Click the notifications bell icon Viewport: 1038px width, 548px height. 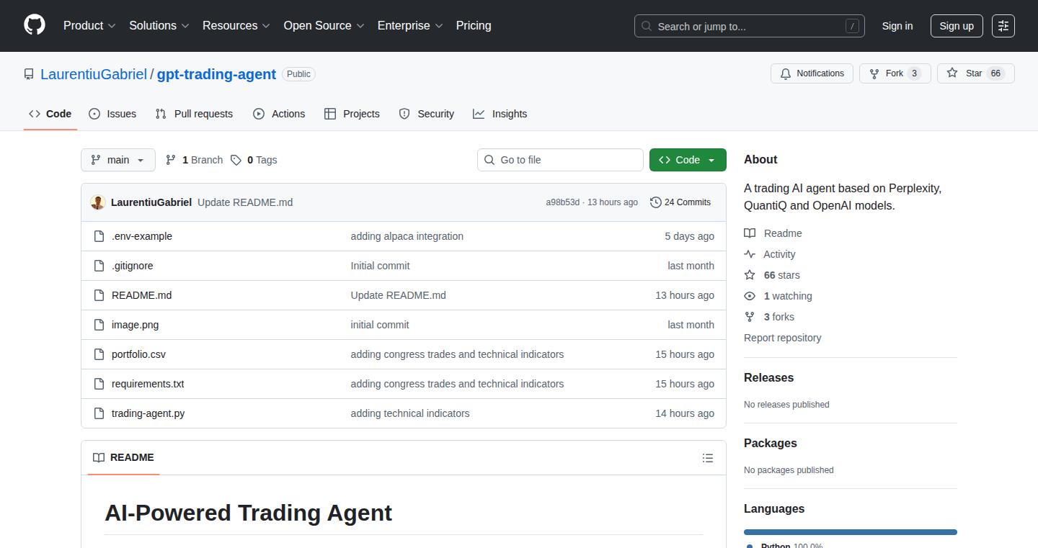click(786, 73)
